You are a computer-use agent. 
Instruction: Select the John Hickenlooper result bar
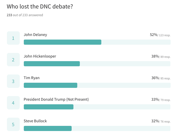[x=97, y=64]
